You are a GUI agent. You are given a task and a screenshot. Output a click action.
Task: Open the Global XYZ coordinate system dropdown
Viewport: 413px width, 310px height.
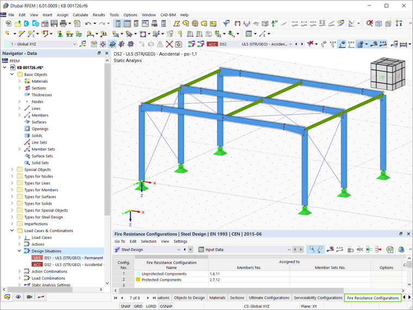[41, 44]
